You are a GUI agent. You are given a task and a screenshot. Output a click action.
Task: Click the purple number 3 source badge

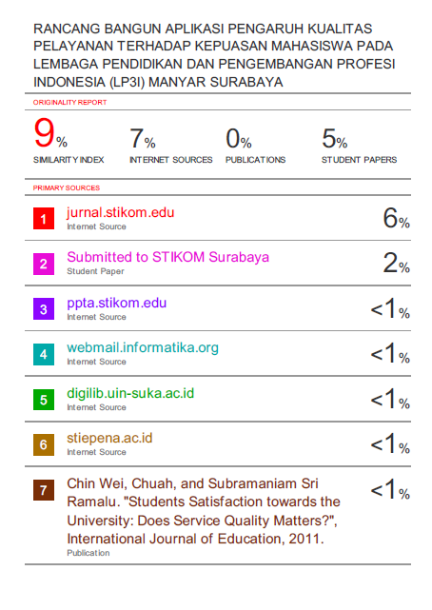pyautogui.click(x=44, y=309)
